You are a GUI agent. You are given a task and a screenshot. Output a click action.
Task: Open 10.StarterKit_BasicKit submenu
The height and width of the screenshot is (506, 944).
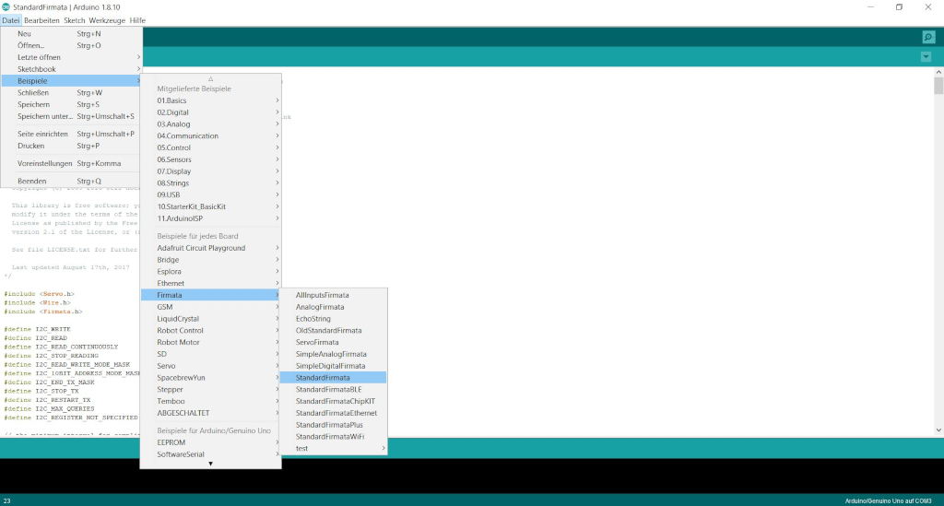tap(211, 206)
